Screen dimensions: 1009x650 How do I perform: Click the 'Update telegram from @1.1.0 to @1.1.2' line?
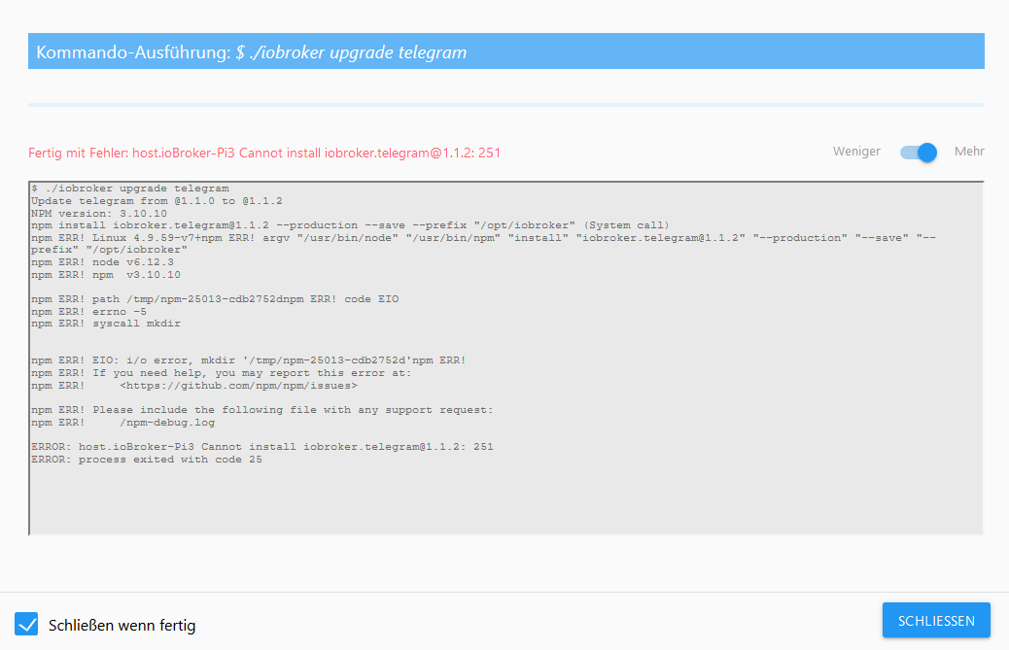(x=157, y=201)
